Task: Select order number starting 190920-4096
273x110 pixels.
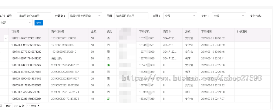Action: click(26, 45)
